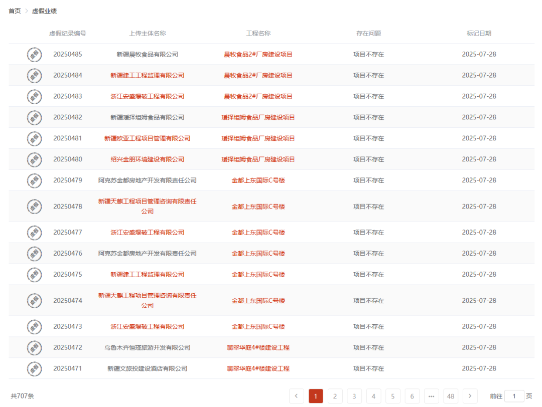The width and height of the screenshot is (542, 407).
Task: Open 浙江安盛爆破工程有限公司 in row 20250477
Action: click(x=147, y=233)
